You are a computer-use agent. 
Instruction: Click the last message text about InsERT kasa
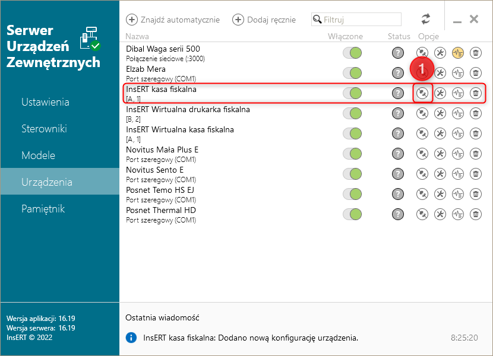pyautogui.click(x=251, y=338)
